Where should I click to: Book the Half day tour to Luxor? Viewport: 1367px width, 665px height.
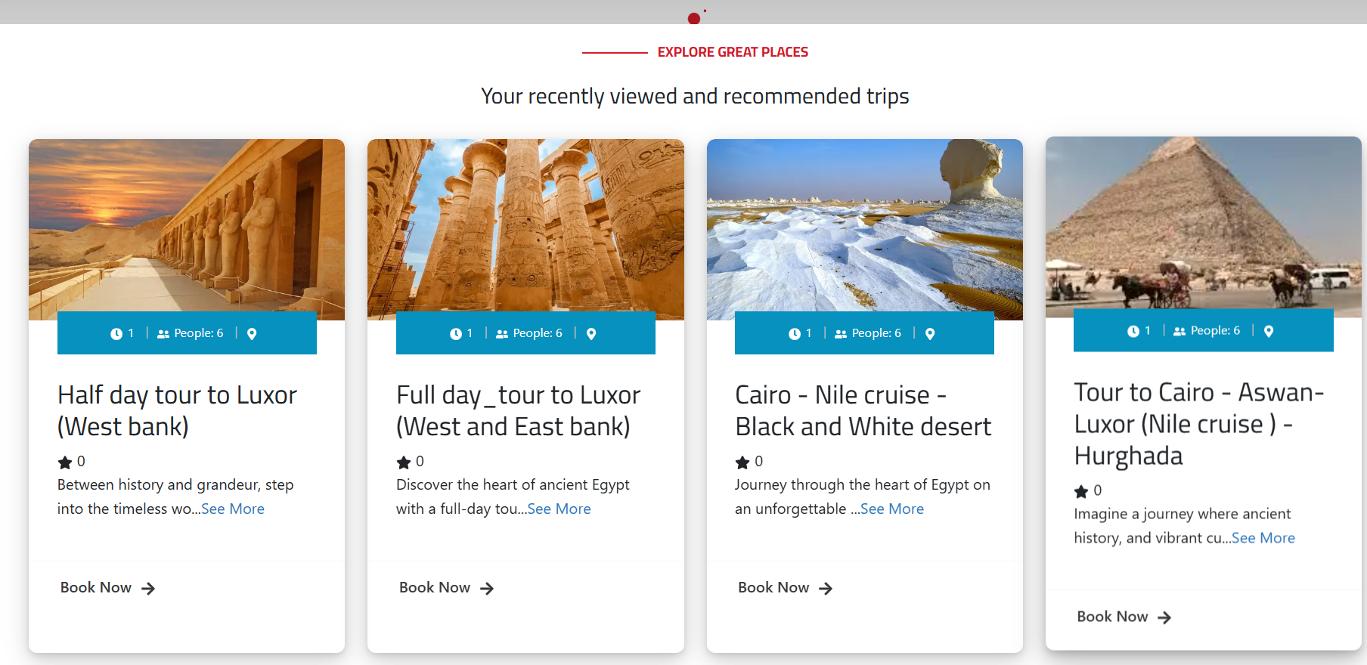click(107, 588)
